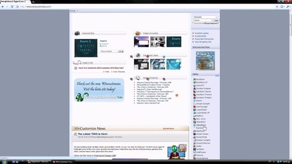Click the WinCustomize Beta banner
The height and width of the screenshot is (164, 292).
coord(99,90)
